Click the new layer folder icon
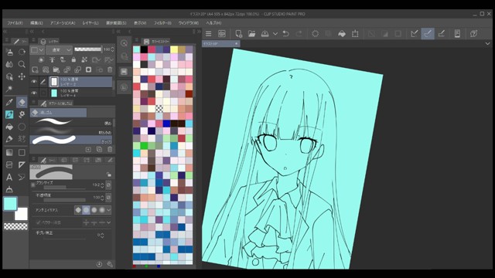Screen dimensions: 495x278 click(56, 69)
